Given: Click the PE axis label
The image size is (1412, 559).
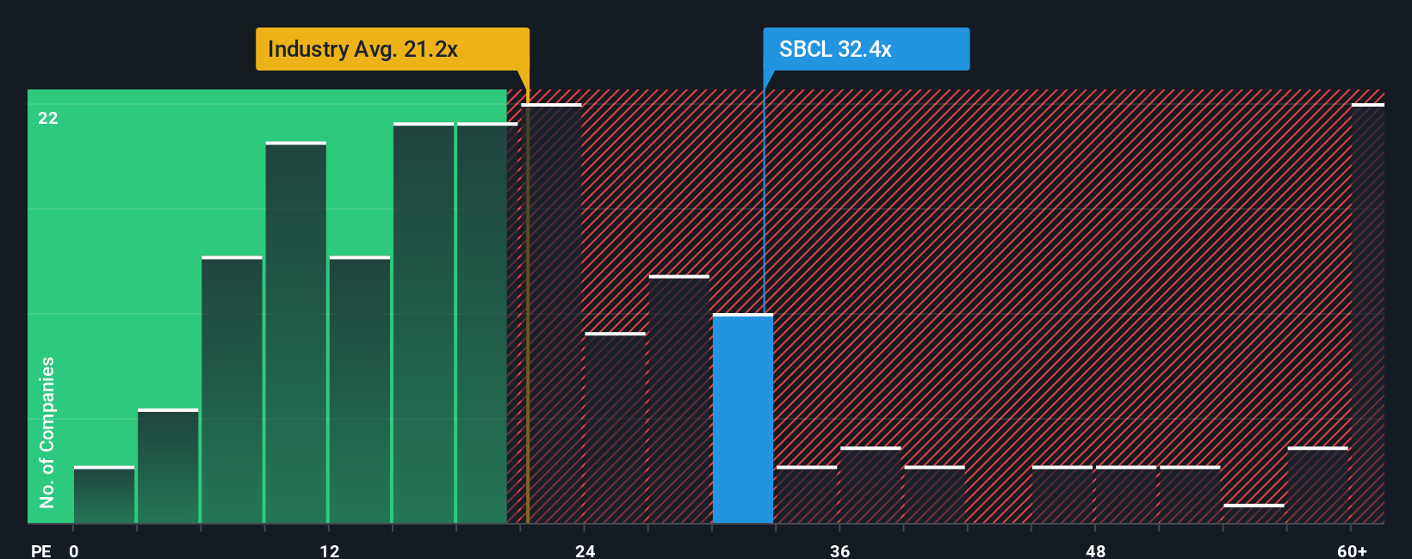Looking at the screenshot, I should 40,550.
